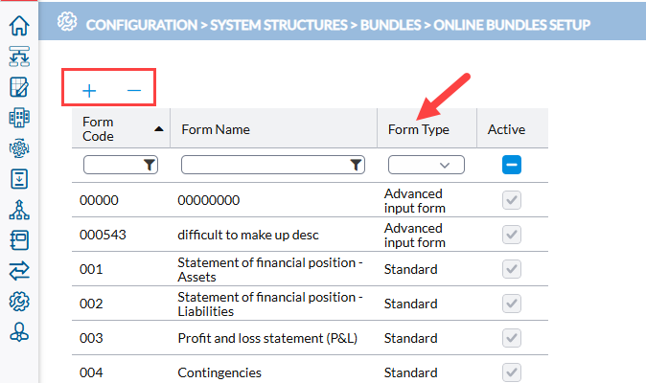This screenshot has height=383, width=646.
Task: Select the Contingencies form row
Action: click(x=310, y=372)
